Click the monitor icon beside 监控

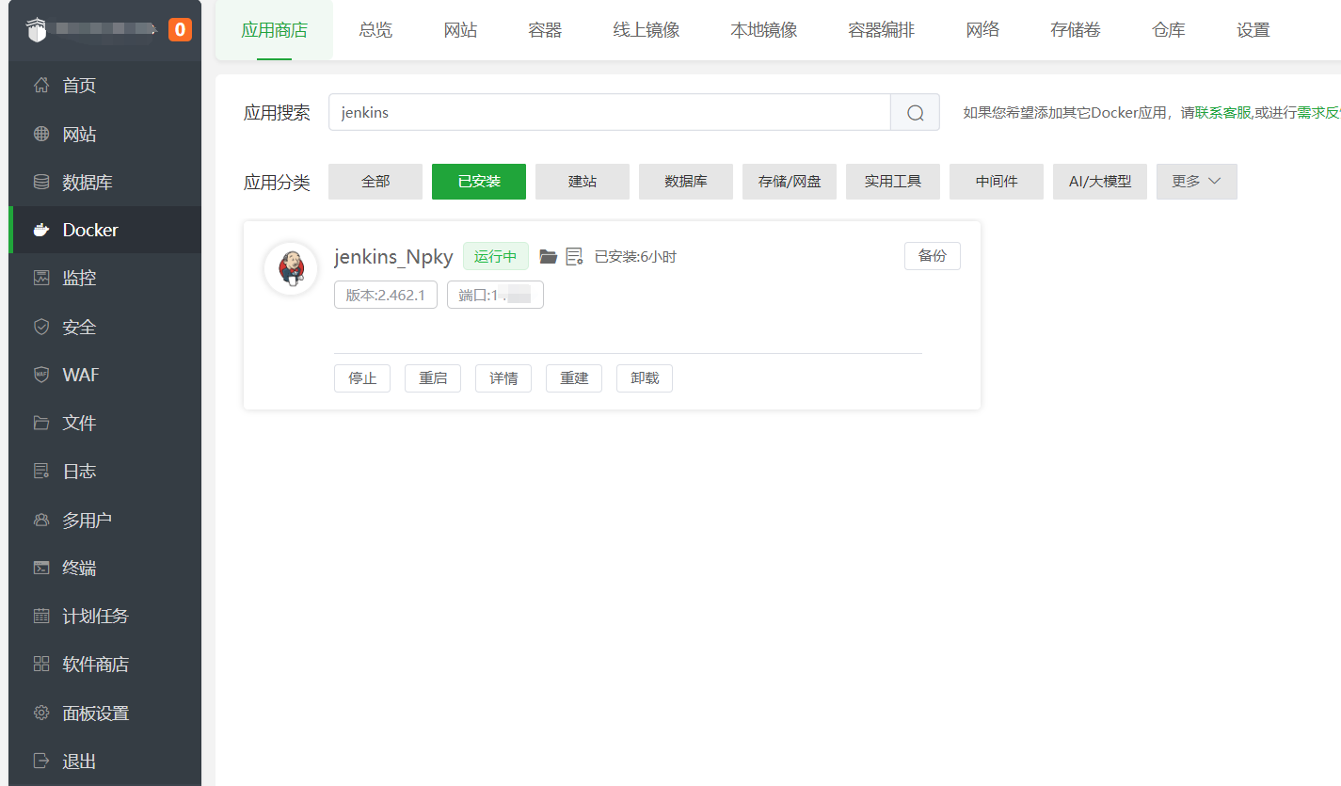coord(40,278)
